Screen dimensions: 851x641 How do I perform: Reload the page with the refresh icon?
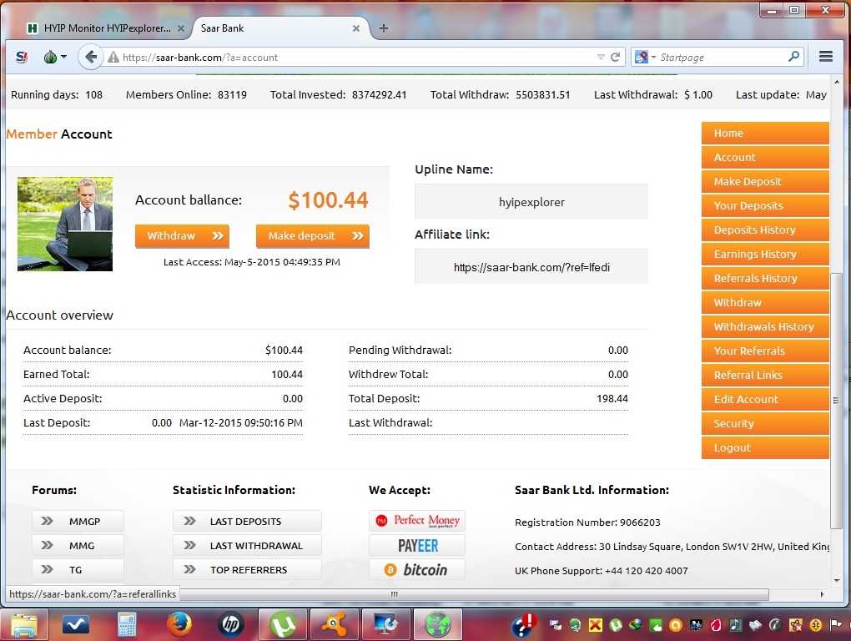[616, 58]
